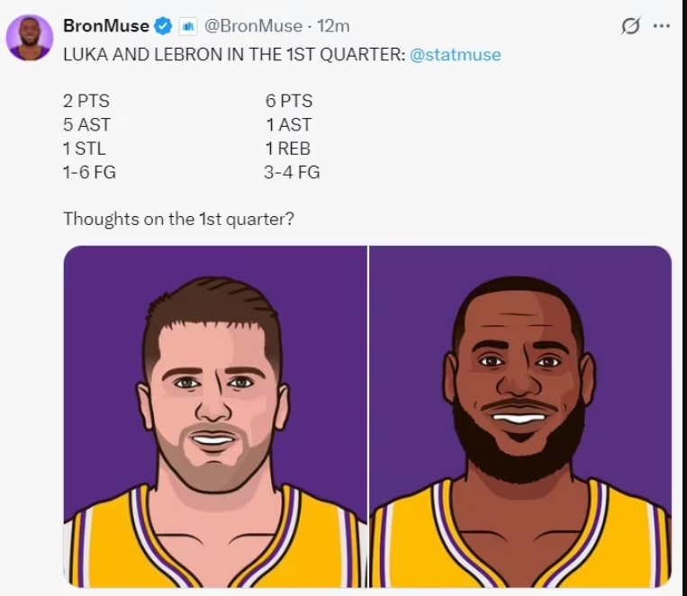Click "Thoughts on the 1st quarter?" text

click(x=177, y=219)
